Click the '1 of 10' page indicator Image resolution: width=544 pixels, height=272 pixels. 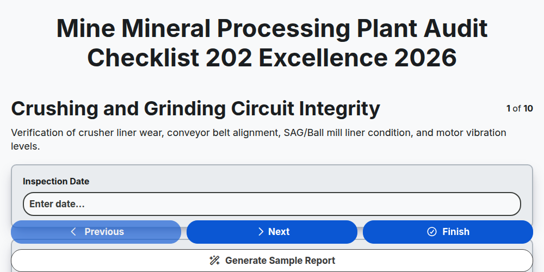[x=520, y=109]
